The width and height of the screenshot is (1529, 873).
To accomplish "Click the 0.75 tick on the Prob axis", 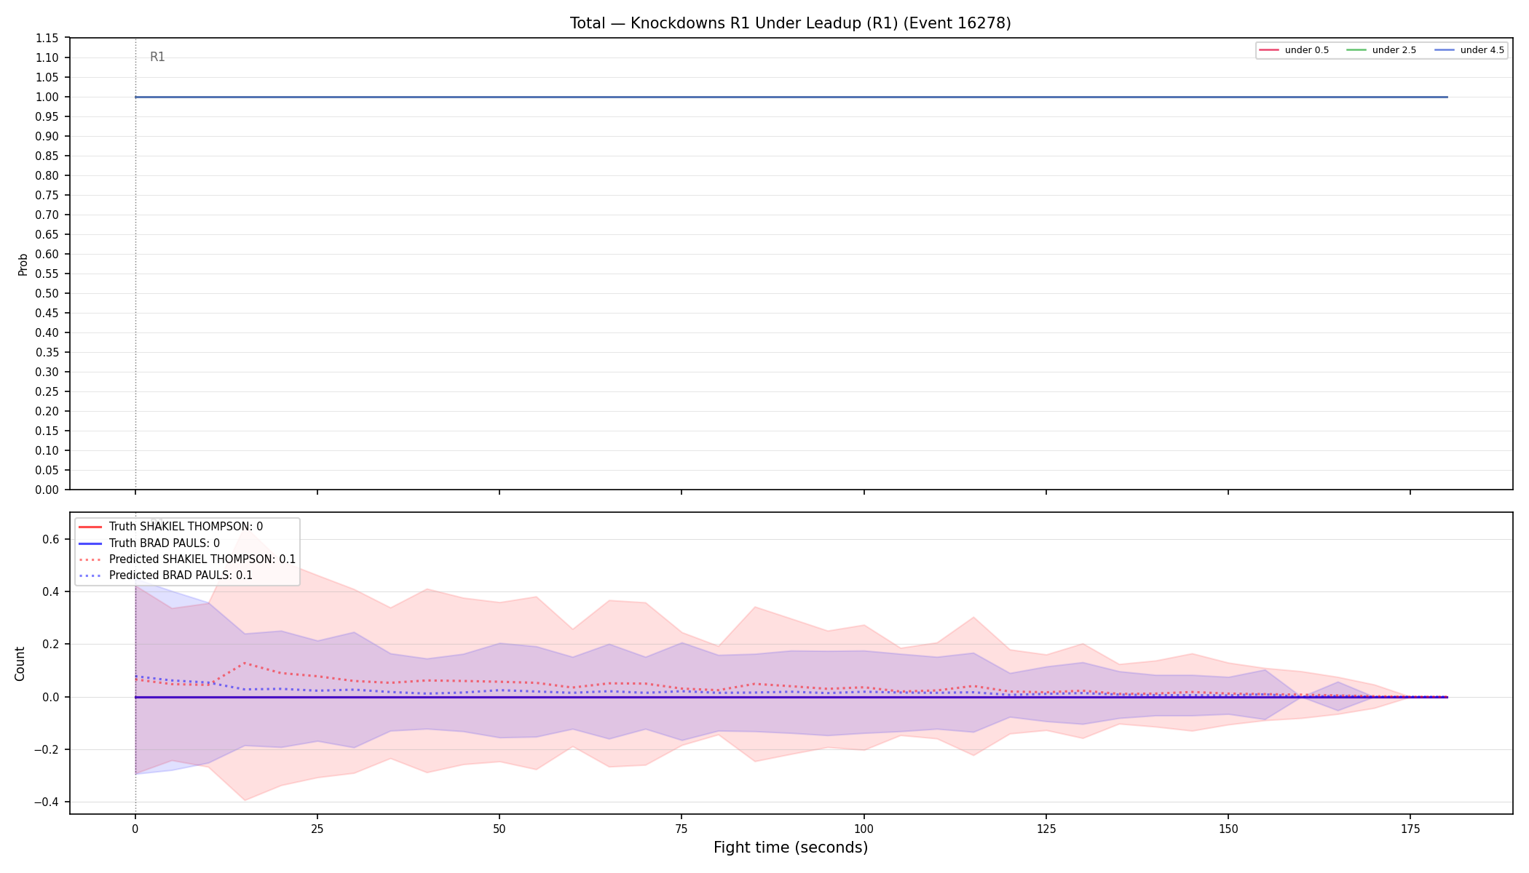I will (x=47, y=195).
